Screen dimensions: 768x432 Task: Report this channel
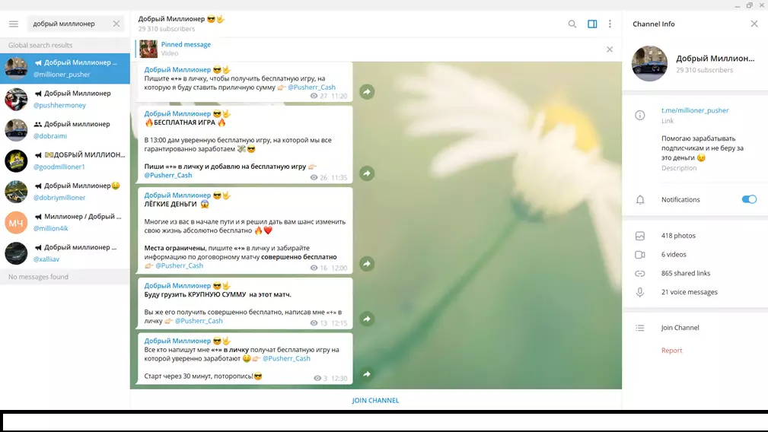click(671, 351)
